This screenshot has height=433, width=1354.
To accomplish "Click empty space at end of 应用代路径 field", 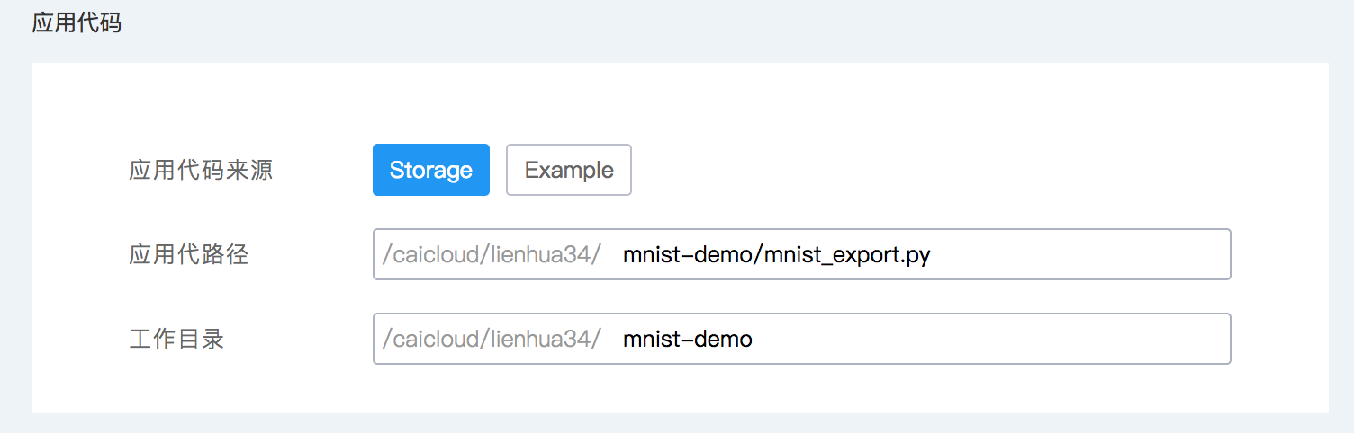I will pos(1125,254).
